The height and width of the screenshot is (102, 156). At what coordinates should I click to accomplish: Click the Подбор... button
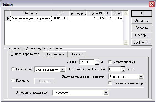tap(142, 35)
